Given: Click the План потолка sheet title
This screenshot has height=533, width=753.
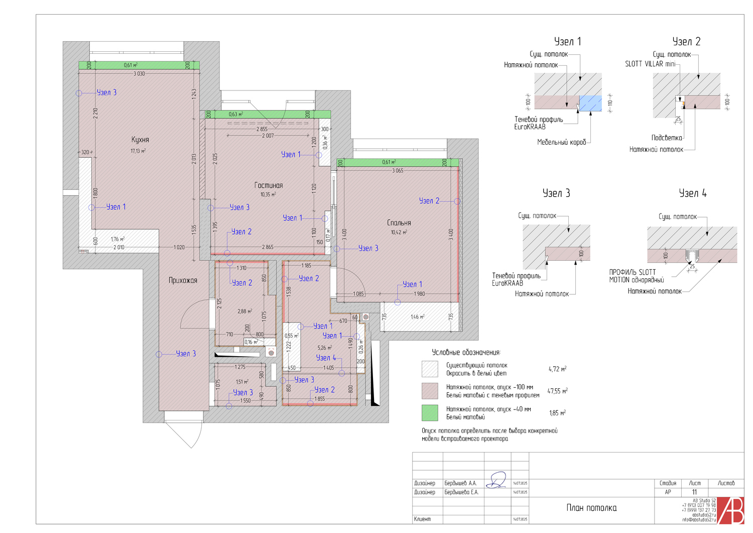Looking at the screenshot, I should 591,508.
